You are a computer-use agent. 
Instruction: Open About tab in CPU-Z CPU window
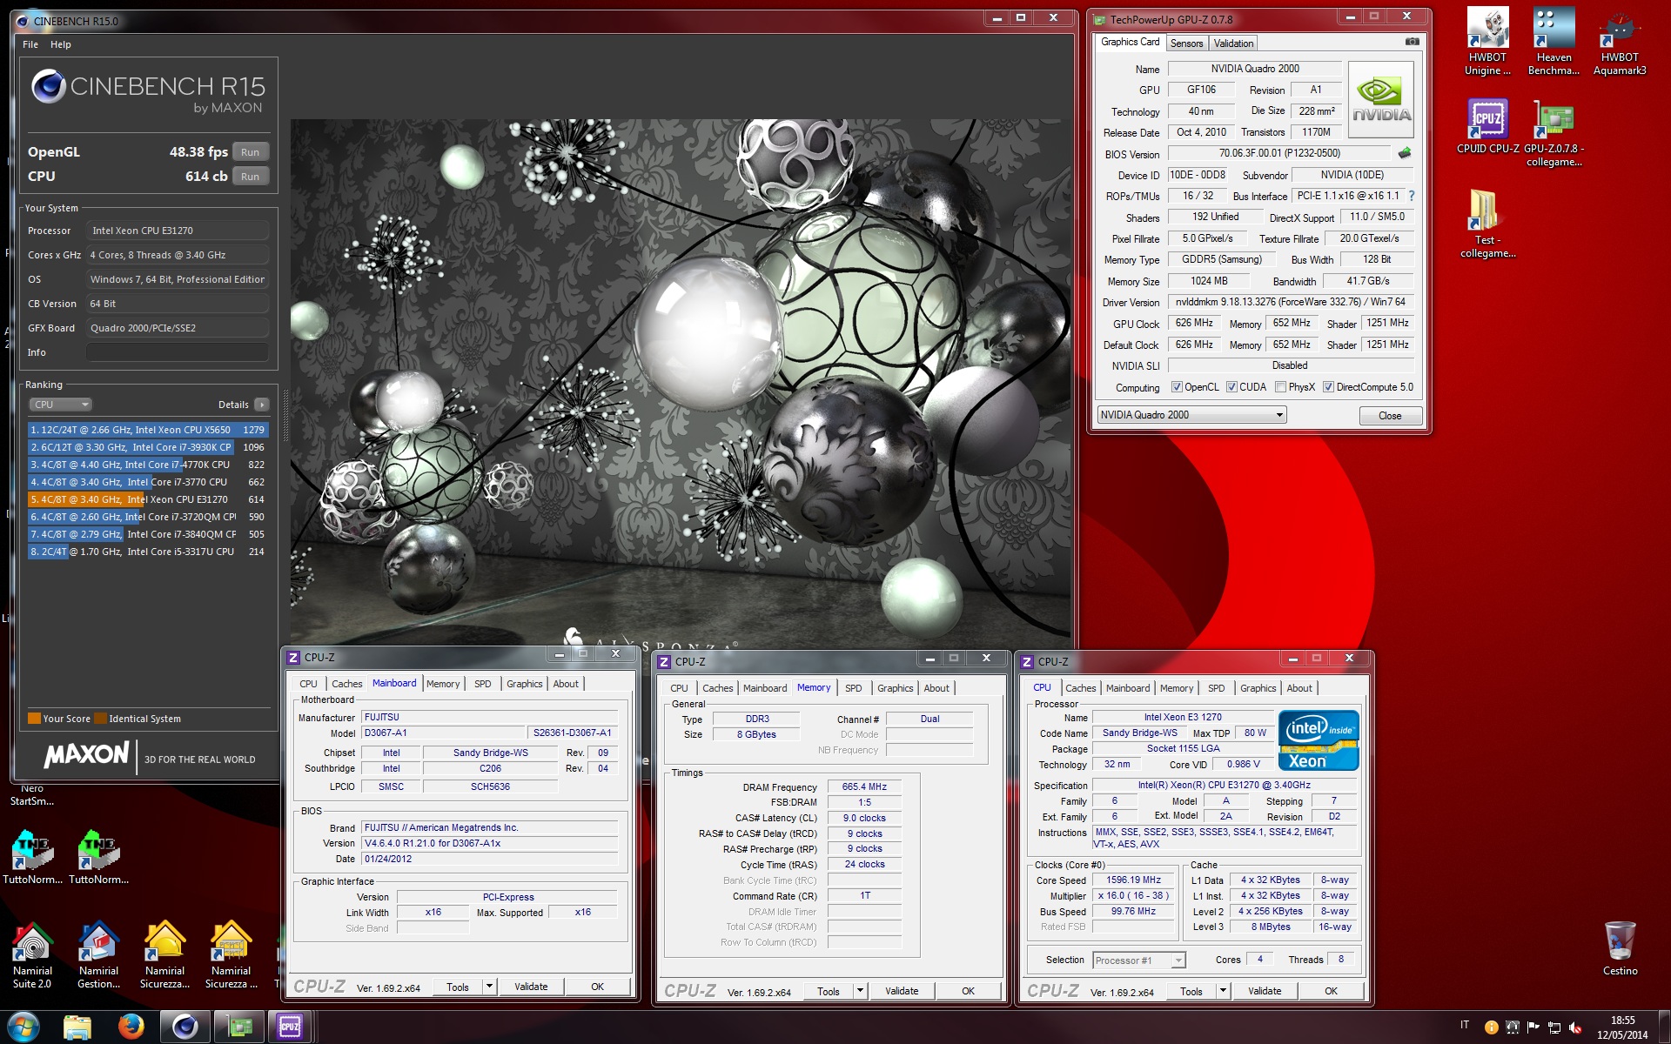tap(1299, 688)
